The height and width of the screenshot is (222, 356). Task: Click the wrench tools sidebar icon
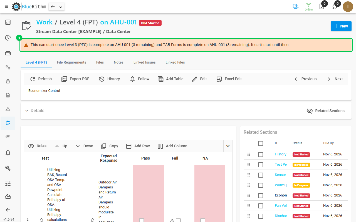(8, 168)
